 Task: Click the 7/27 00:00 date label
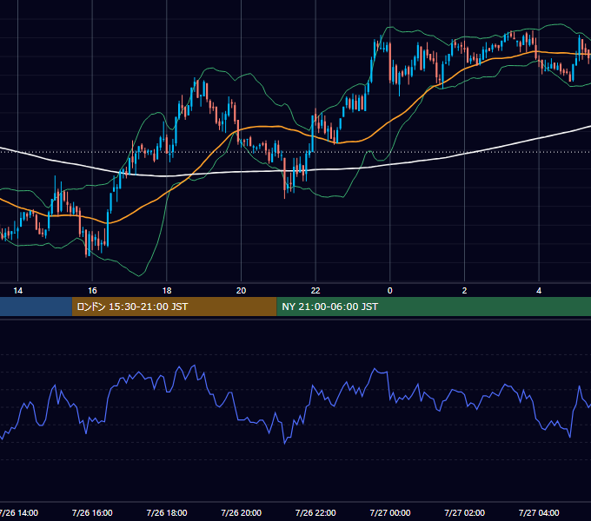pos(390,512)
